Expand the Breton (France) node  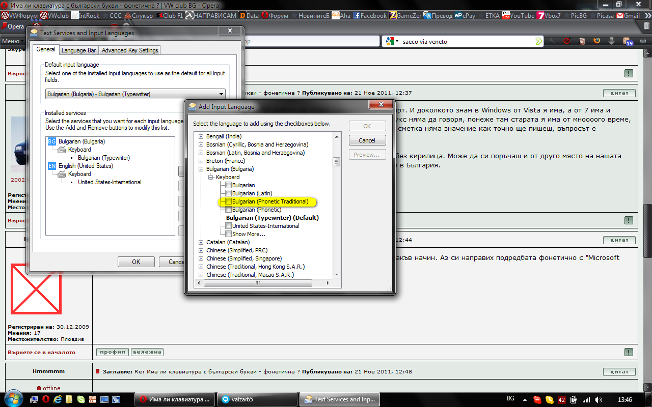201,161
